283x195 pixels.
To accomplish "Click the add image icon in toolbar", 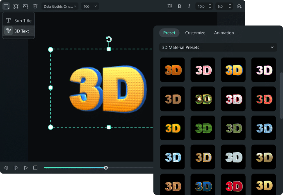I will pos(25,6).
